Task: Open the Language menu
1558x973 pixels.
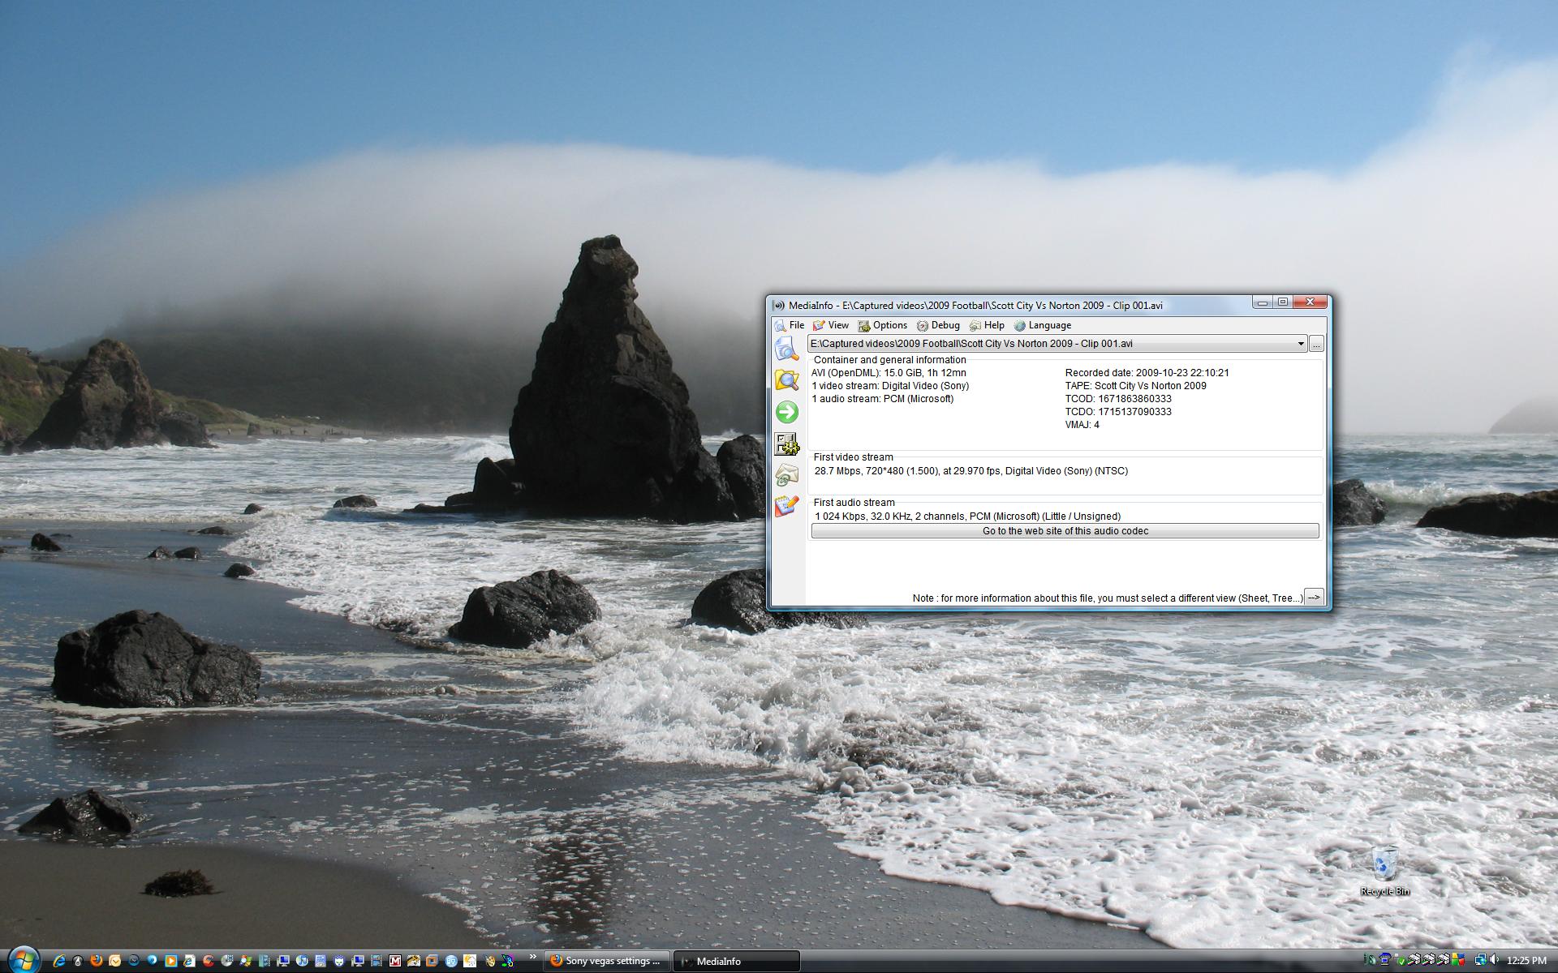Action: pos(1043,325)
